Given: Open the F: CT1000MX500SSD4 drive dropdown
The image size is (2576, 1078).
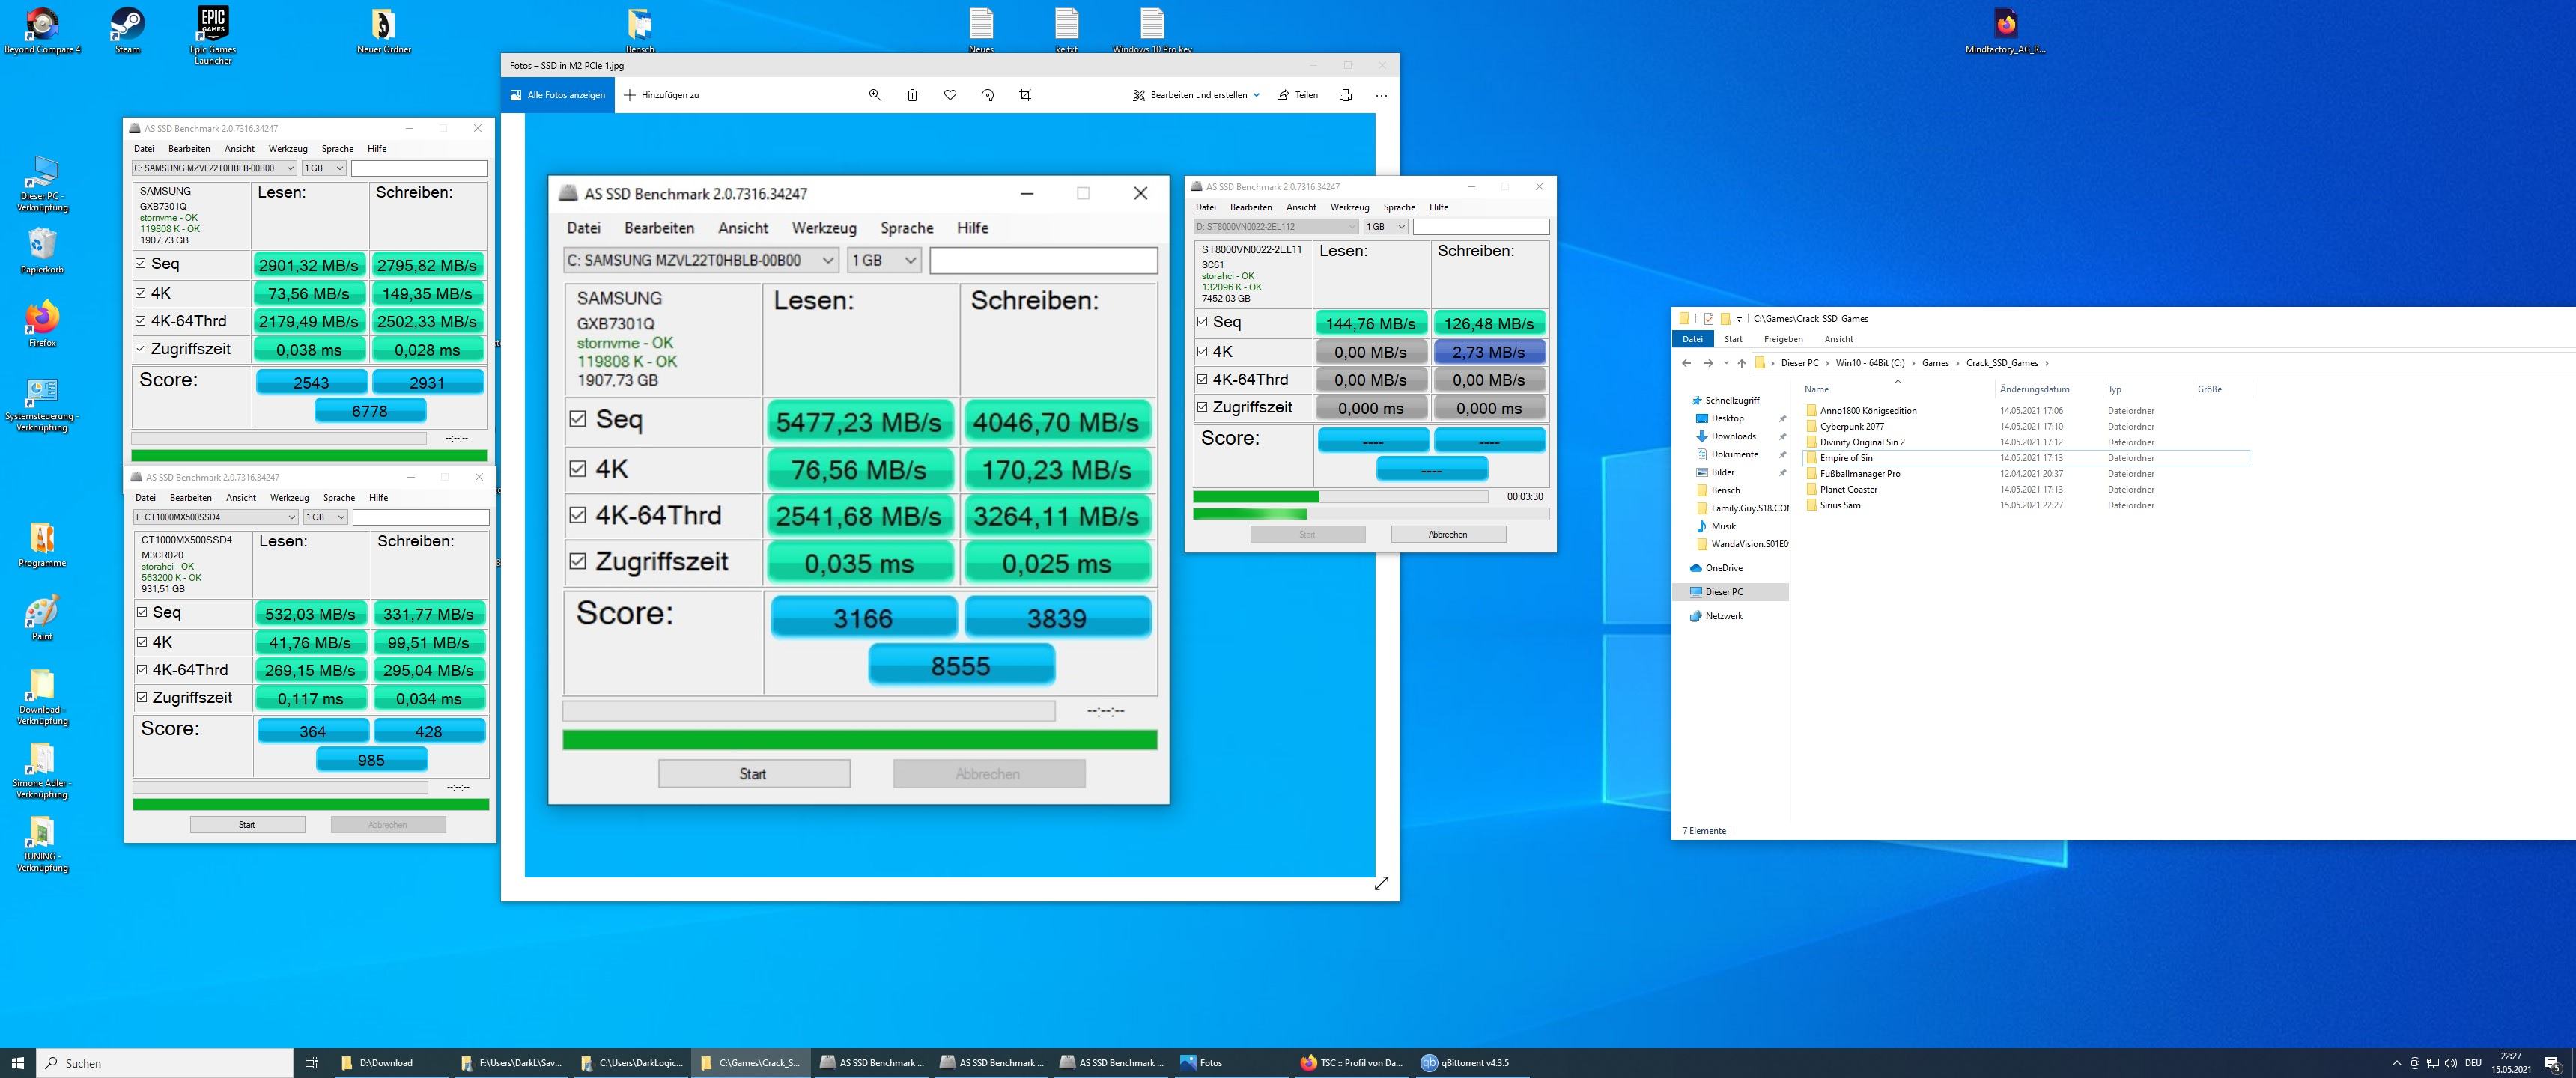Looking at the screenshot, I should (215, 517).
